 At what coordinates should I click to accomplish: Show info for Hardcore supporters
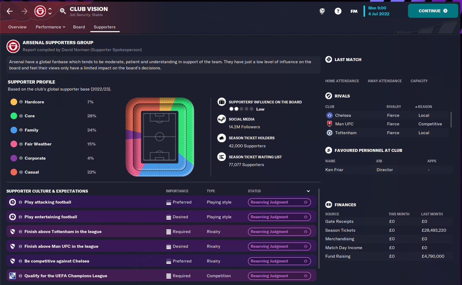click(21, 102)
